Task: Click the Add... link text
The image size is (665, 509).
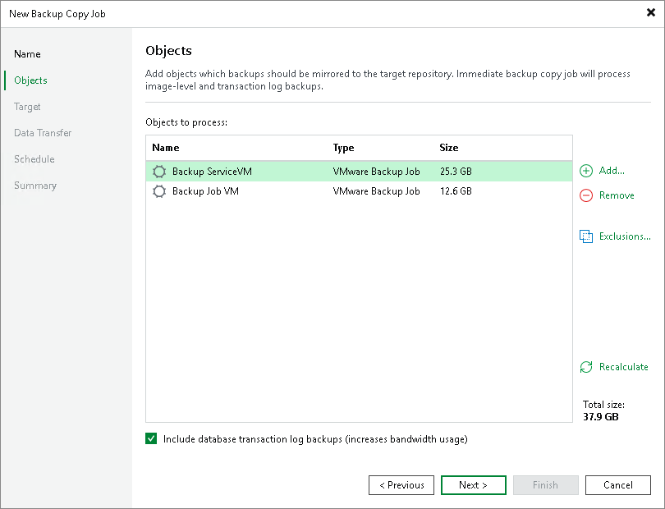Action: 612,171
